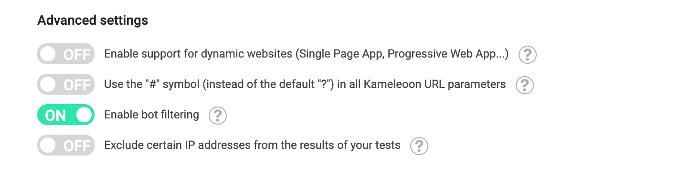Click "Exclude certain IP addresses" label text
Screen dimensions: 700x176
pos(252,145)
